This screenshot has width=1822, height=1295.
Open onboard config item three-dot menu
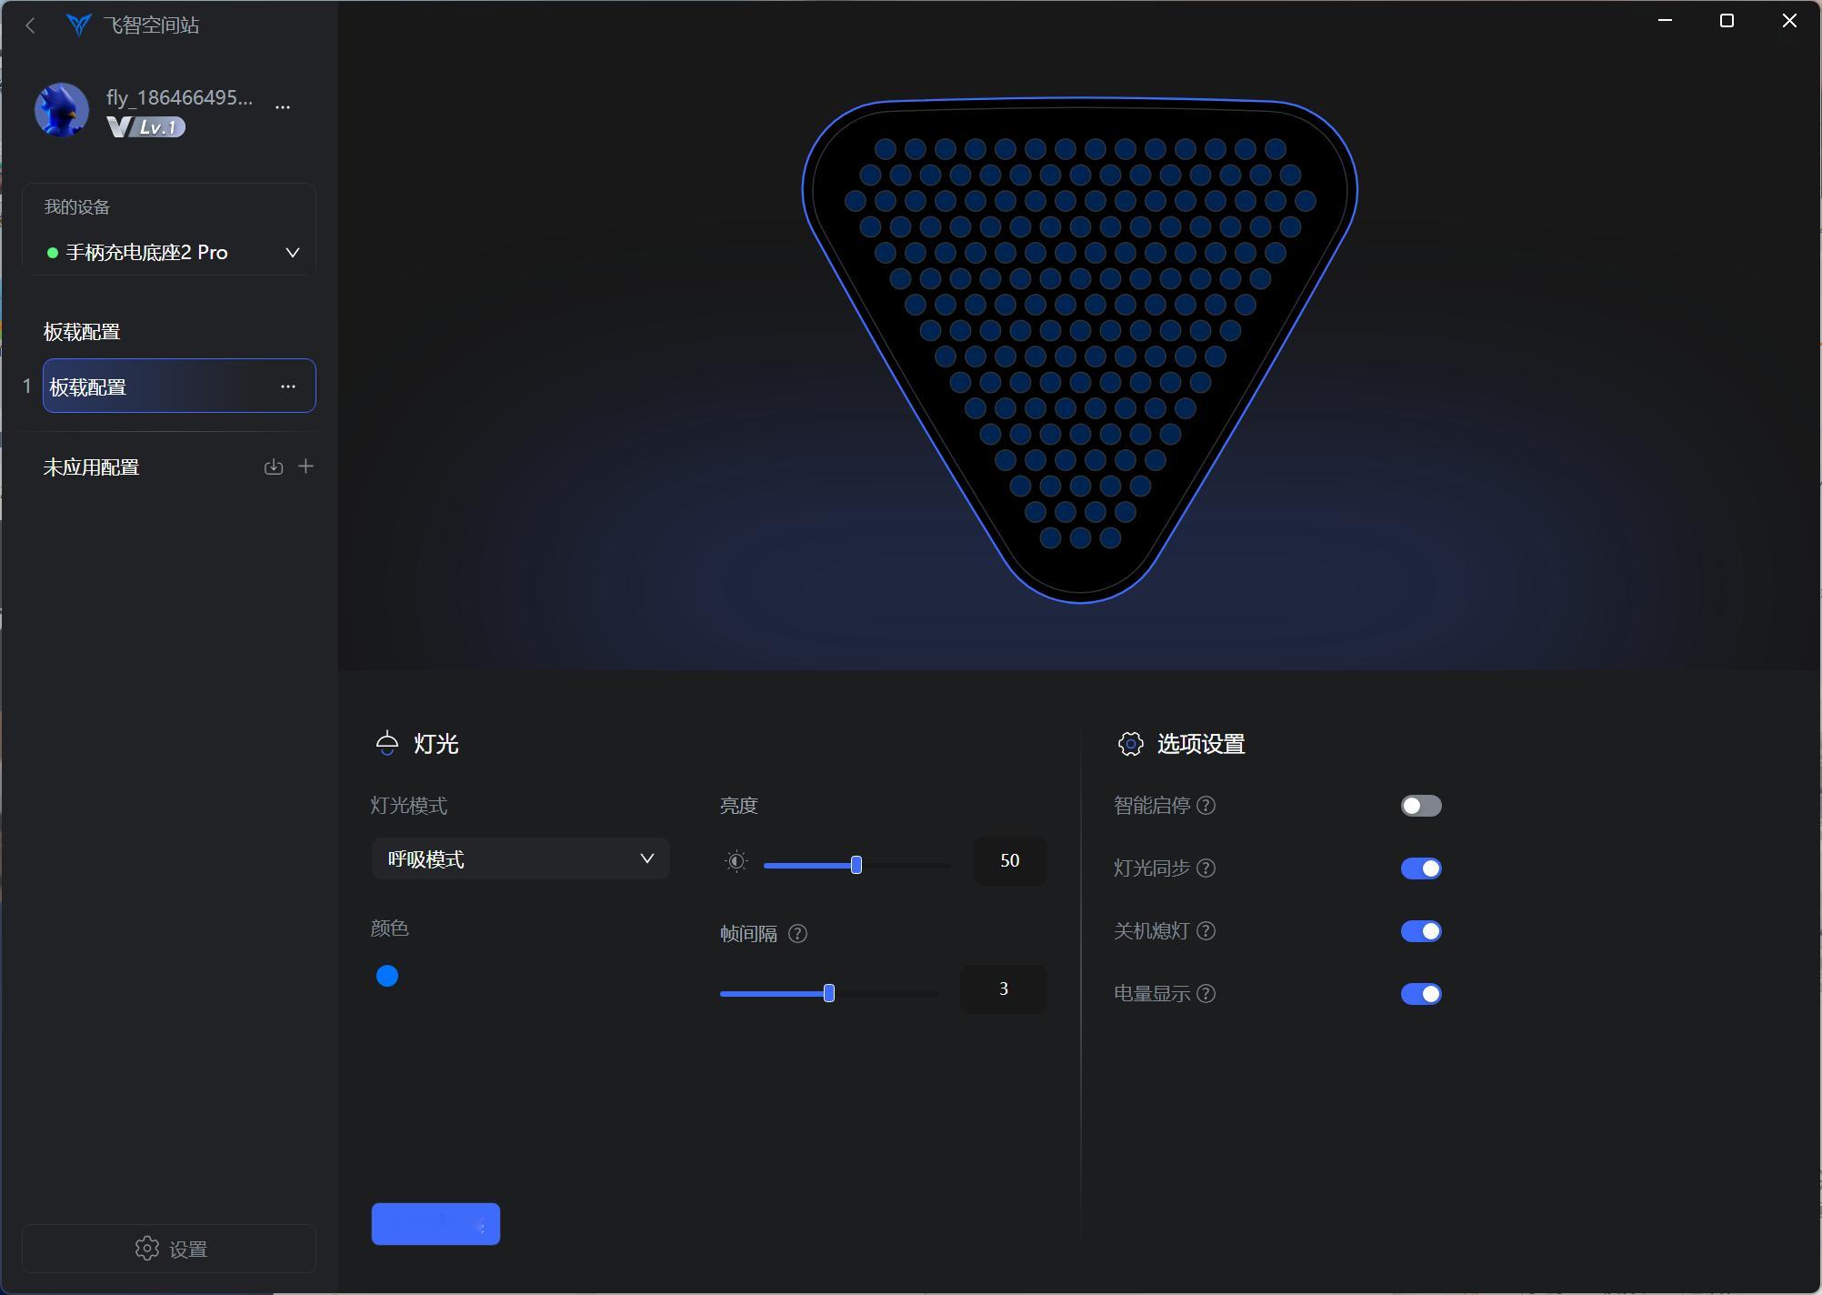click(x=288, y=386)
